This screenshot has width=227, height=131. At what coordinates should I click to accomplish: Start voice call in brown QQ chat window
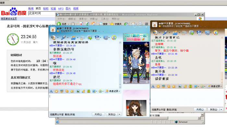pyautogui.click(x=165, y=33)
